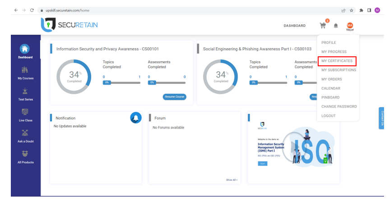Select My Certificates from profile menu
389x202 pixels.
(337, 61)
